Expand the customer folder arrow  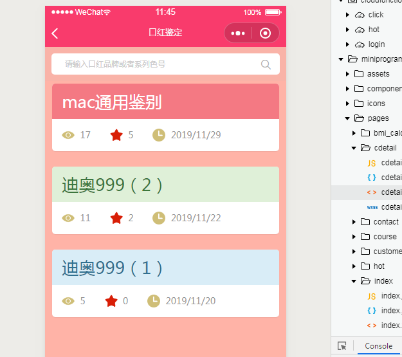tap(354, 252)
